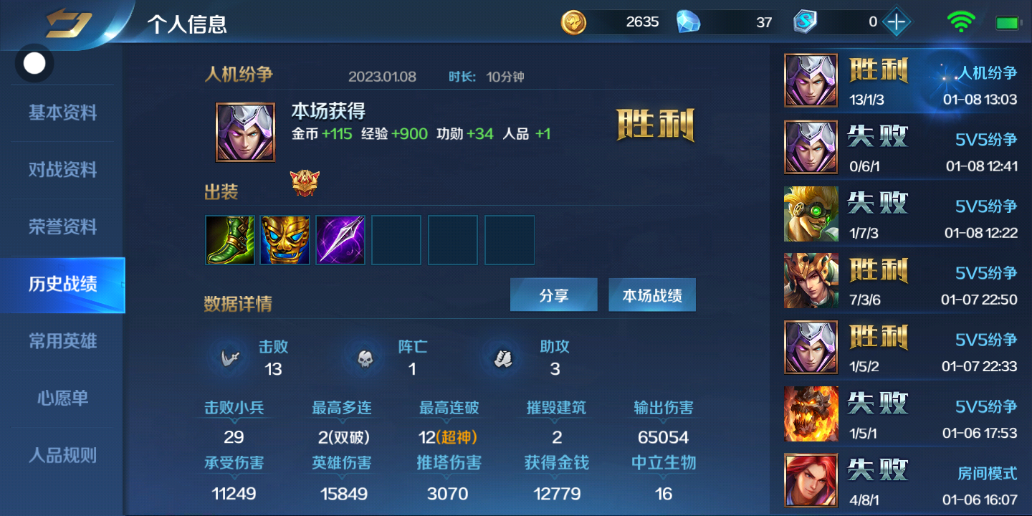Viewport: 1032px width, 516px height.
Task: Tap the plus icon to recharge
Action: (896, 22)
